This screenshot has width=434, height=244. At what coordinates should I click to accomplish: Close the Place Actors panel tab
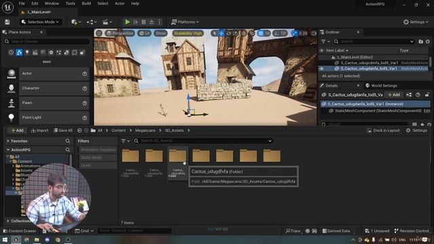coord(41,32)
